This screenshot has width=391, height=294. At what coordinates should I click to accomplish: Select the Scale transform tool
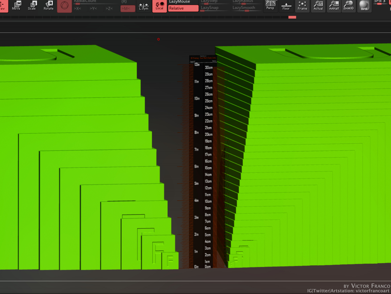(32, 5)
